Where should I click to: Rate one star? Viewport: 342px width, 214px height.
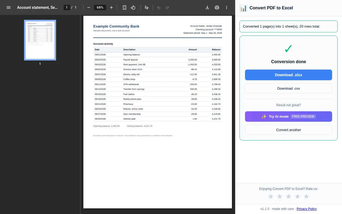(x=271, y=197)
